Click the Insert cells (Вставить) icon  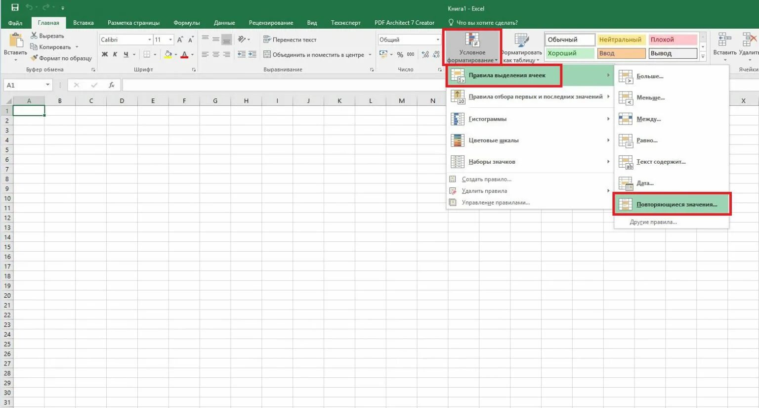point(724,40)
